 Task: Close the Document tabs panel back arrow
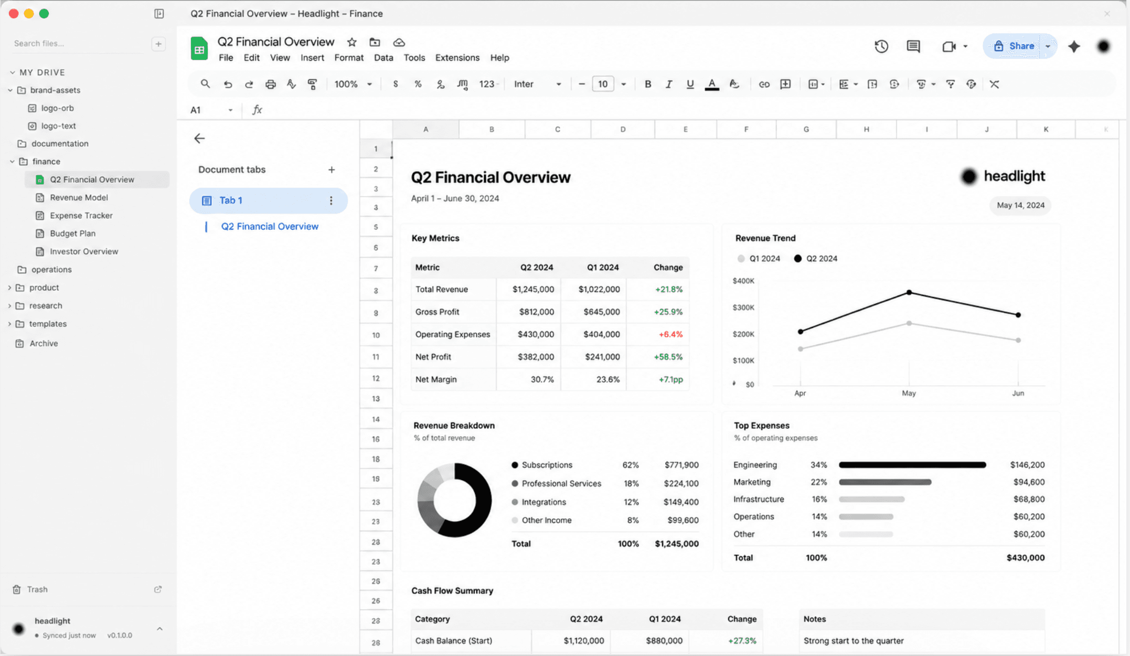[x=199, y=139]
